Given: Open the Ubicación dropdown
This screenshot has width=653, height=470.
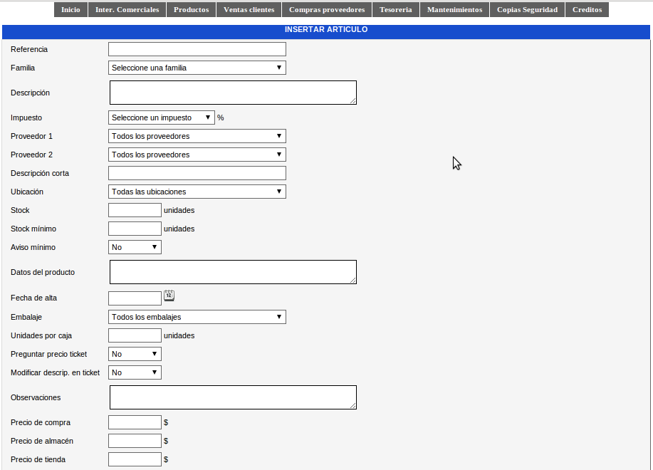Looking at the screenshot, I should pyautogui.click(x=197, y=191).
